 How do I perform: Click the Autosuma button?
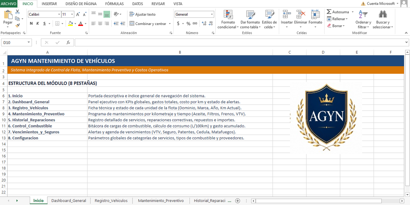click(x=338, y=12)
